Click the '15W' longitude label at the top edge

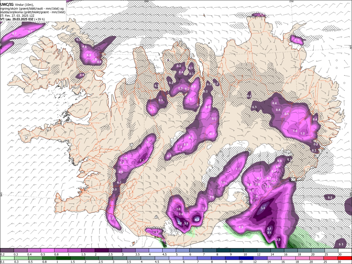pos(291,1)
